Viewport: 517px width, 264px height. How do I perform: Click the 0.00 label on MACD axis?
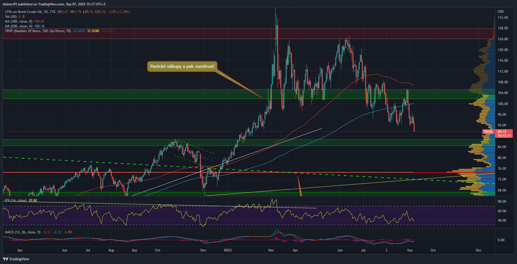[x=501, y=240]
